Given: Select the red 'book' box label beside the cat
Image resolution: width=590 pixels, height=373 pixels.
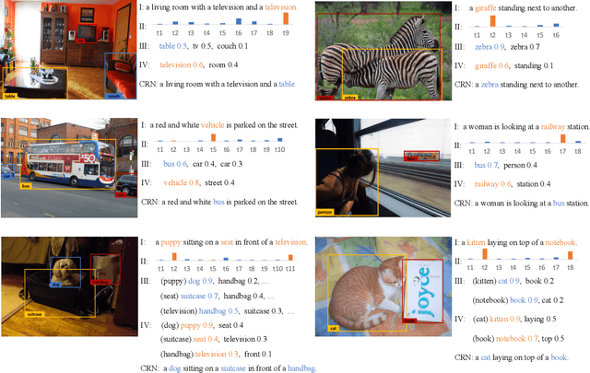Looking at the screenshot, I should (x=409, y=321).
